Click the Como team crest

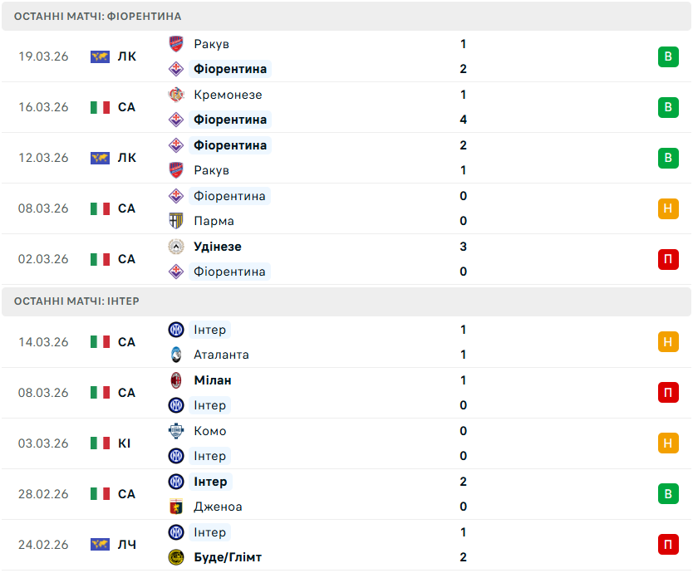pyautogui.click(x=176, y=431)
